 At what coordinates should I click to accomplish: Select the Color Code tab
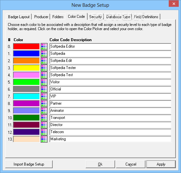[76, 17]
